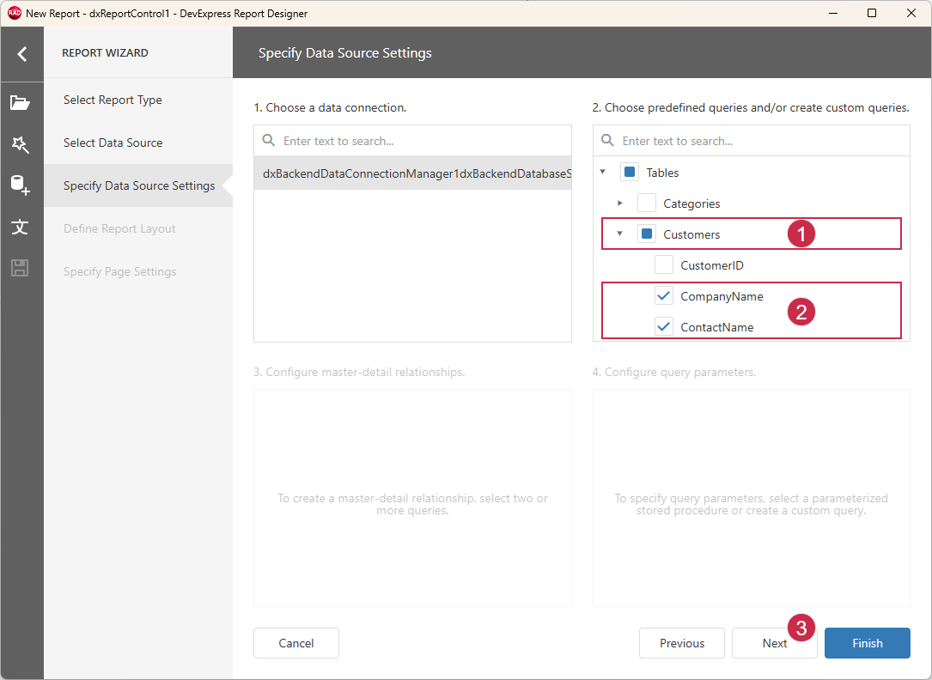932x680 pixels.
Task: Maximize the Report Designer window
Action: click(872, 13)
